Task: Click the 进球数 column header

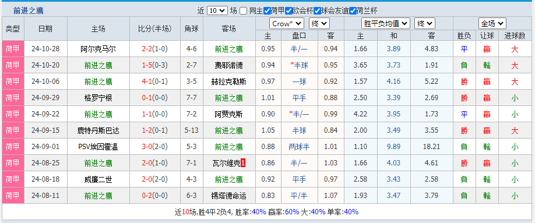Action: 515,36
